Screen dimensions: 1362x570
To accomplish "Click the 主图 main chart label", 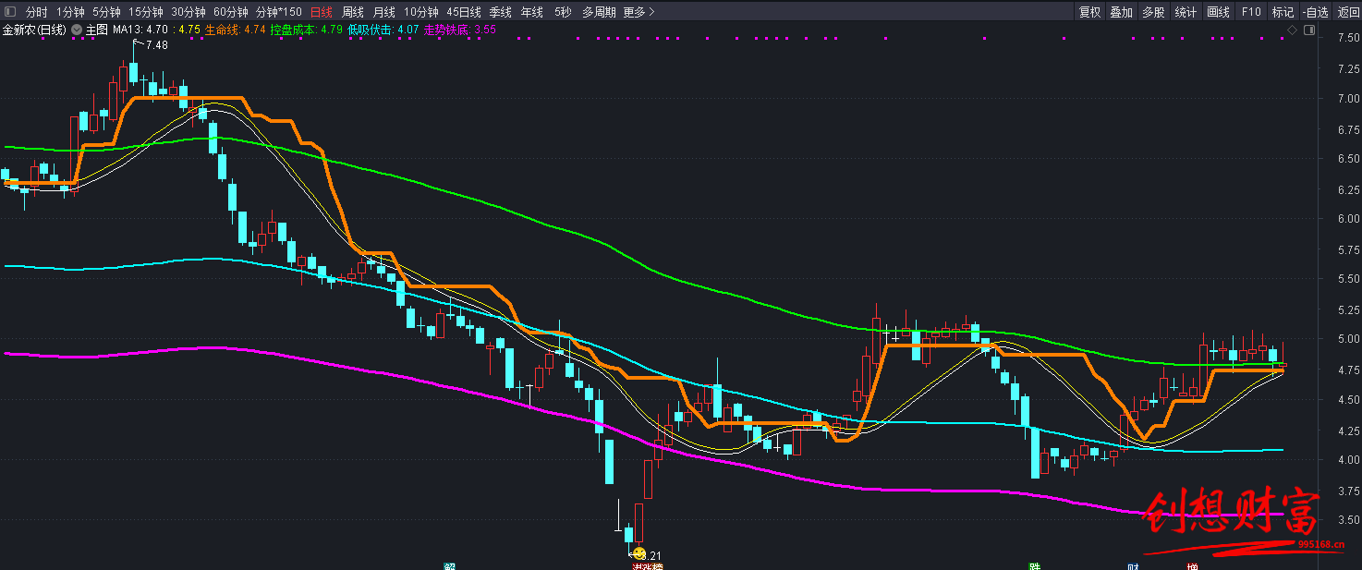I will point(97,30).
